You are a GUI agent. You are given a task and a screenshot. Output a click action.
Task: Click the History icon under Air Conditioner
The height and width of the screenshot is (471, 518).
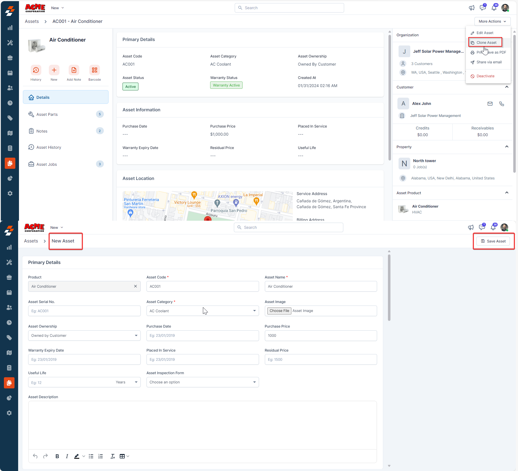click(x=36, y=70)
